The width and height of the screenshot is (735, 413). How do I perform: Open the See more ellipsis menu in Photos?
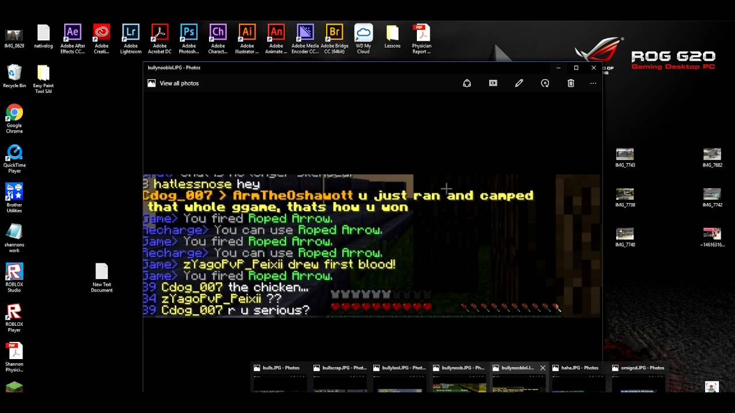593,83
